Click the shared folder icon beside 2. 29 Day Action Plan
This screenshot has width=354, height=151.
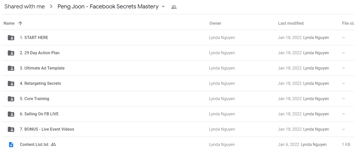coord(11,53)
